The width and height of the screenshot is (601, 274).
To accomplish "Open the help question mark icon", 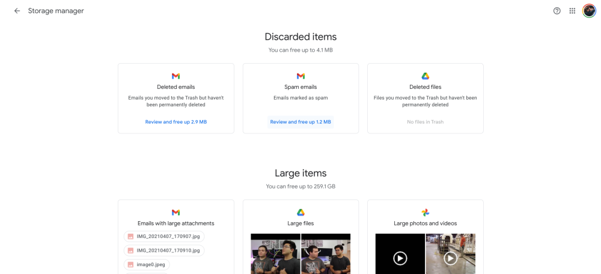I will point(557,11).
